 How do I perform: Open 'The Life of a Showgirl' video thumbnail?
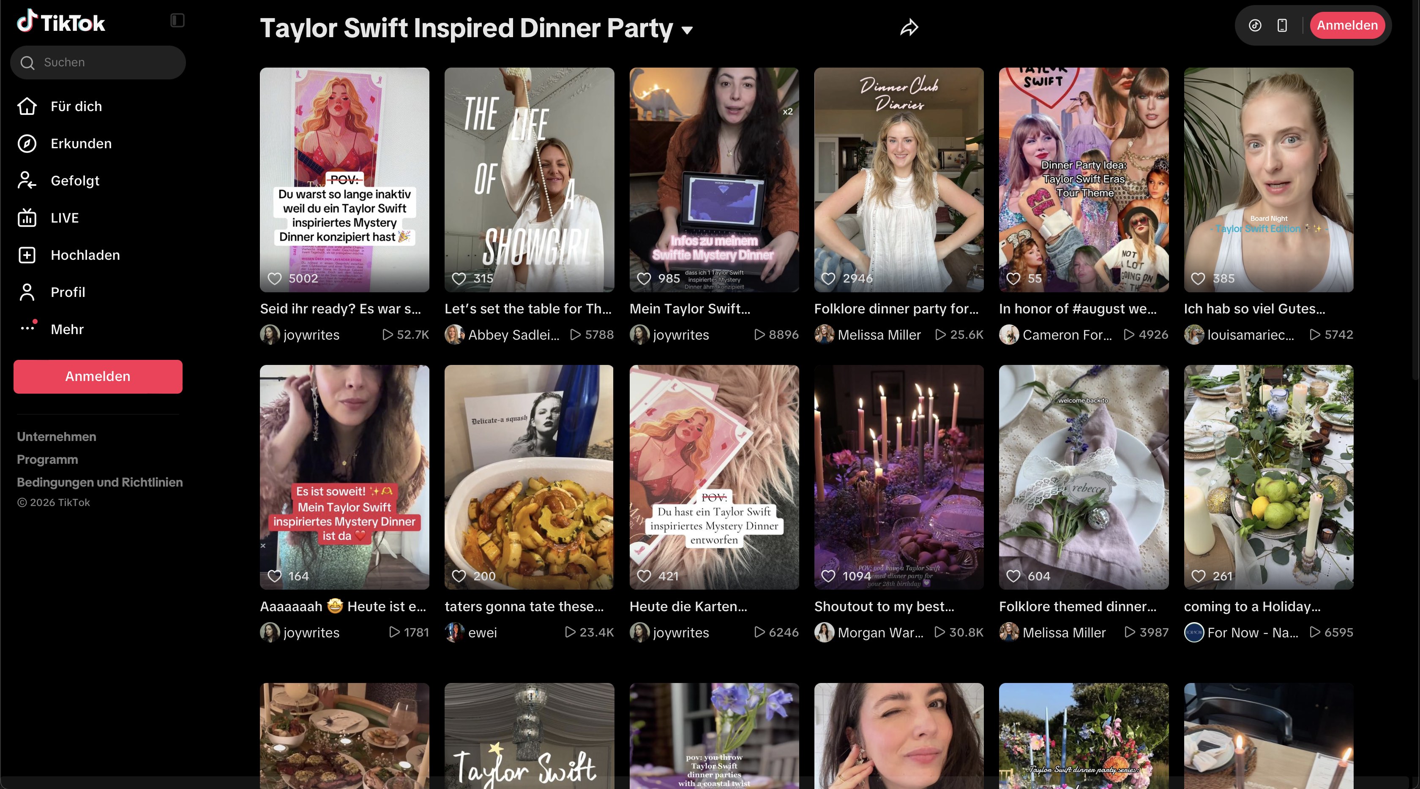(529, 180)
